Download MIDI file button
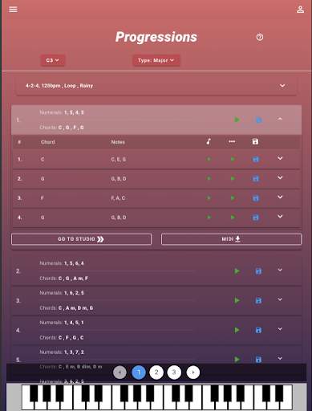The width and height of the screenshot is (312, 411). point(231,239)
